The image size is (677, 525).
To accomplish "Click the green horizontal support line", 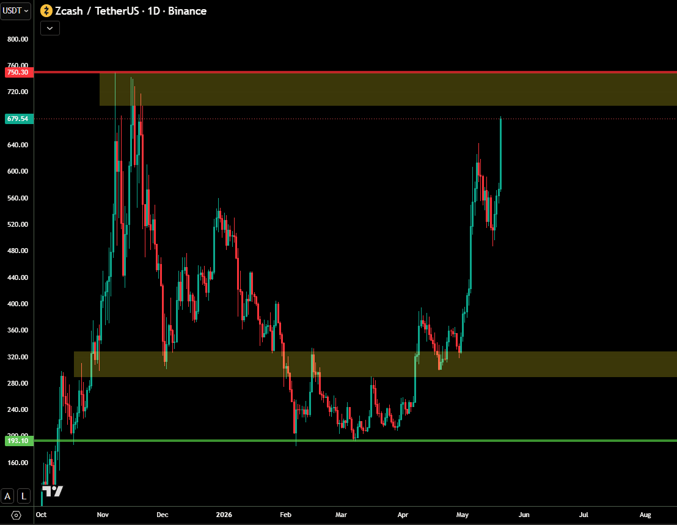I will point(356,441).
